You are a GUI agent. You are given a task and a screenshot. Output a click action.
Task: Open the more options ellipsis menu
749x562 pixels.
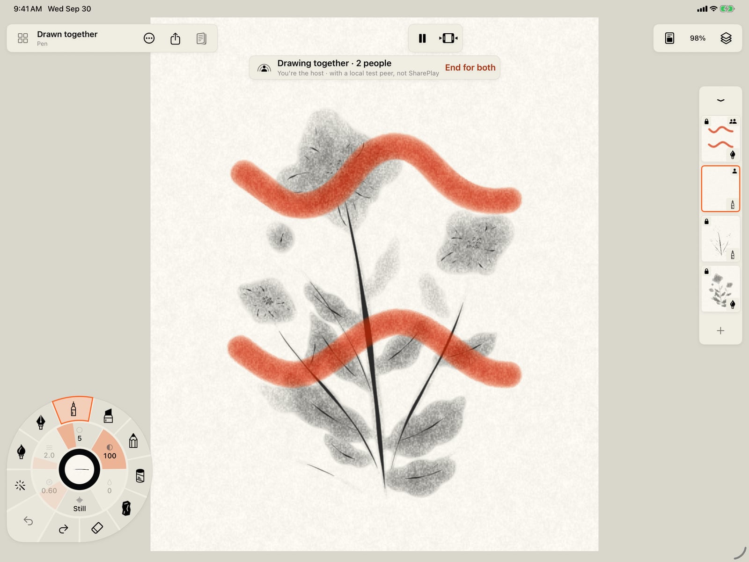[149, 38]
